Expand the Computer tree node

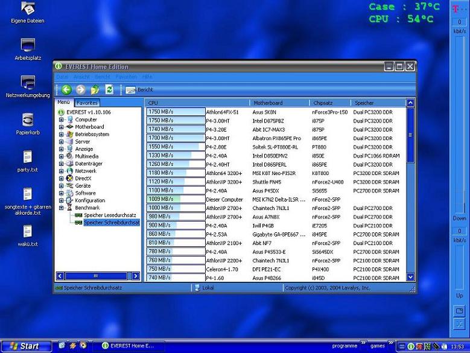pos(62,119)
